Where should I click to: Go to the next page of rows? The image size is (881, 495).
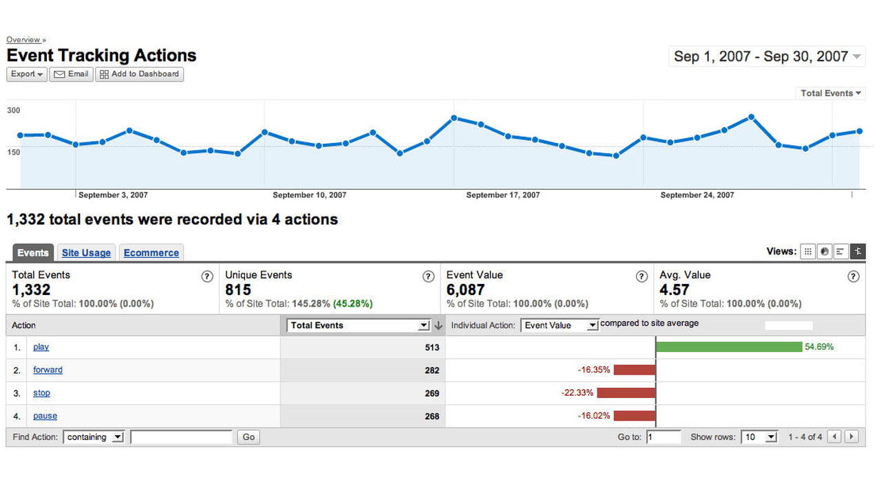tap(851, 437)
